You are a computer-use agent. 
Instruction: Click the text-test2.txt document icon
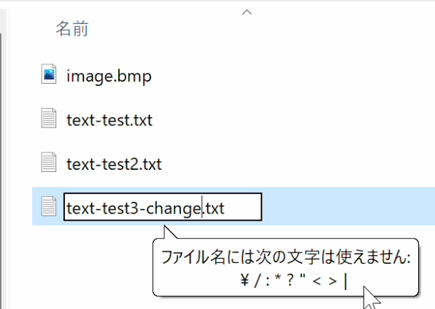[49, 162]
